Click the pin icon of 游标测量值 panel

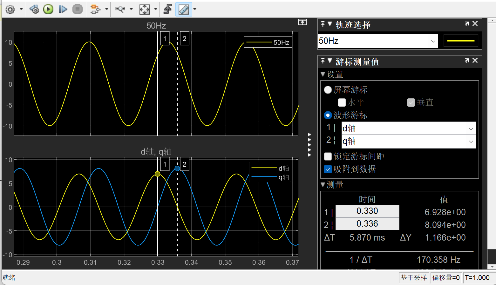[323, 61]
